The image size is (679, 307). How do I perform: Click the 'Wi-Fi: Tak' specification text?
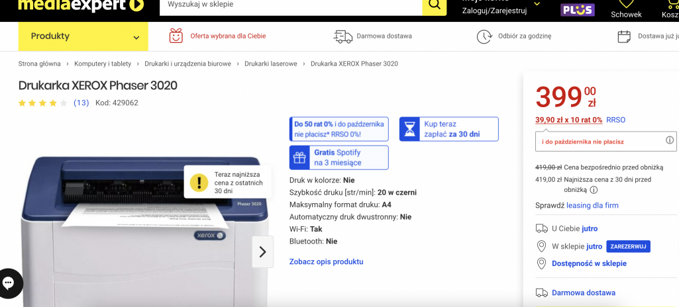click(306, 229)
